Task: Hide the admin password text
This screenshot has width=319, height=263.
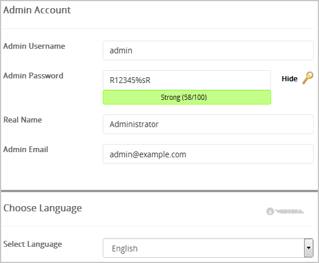Action: point(289,78)
